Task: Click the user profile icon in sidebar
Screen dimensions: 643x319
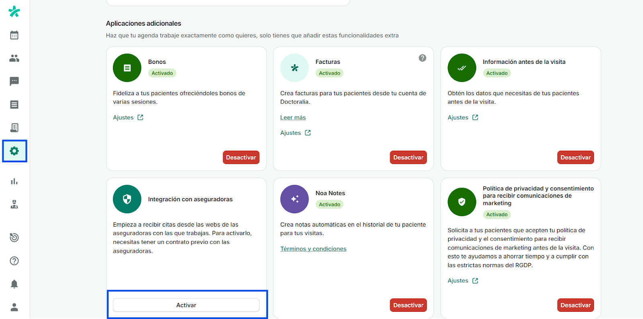Action: coord(14,307)
